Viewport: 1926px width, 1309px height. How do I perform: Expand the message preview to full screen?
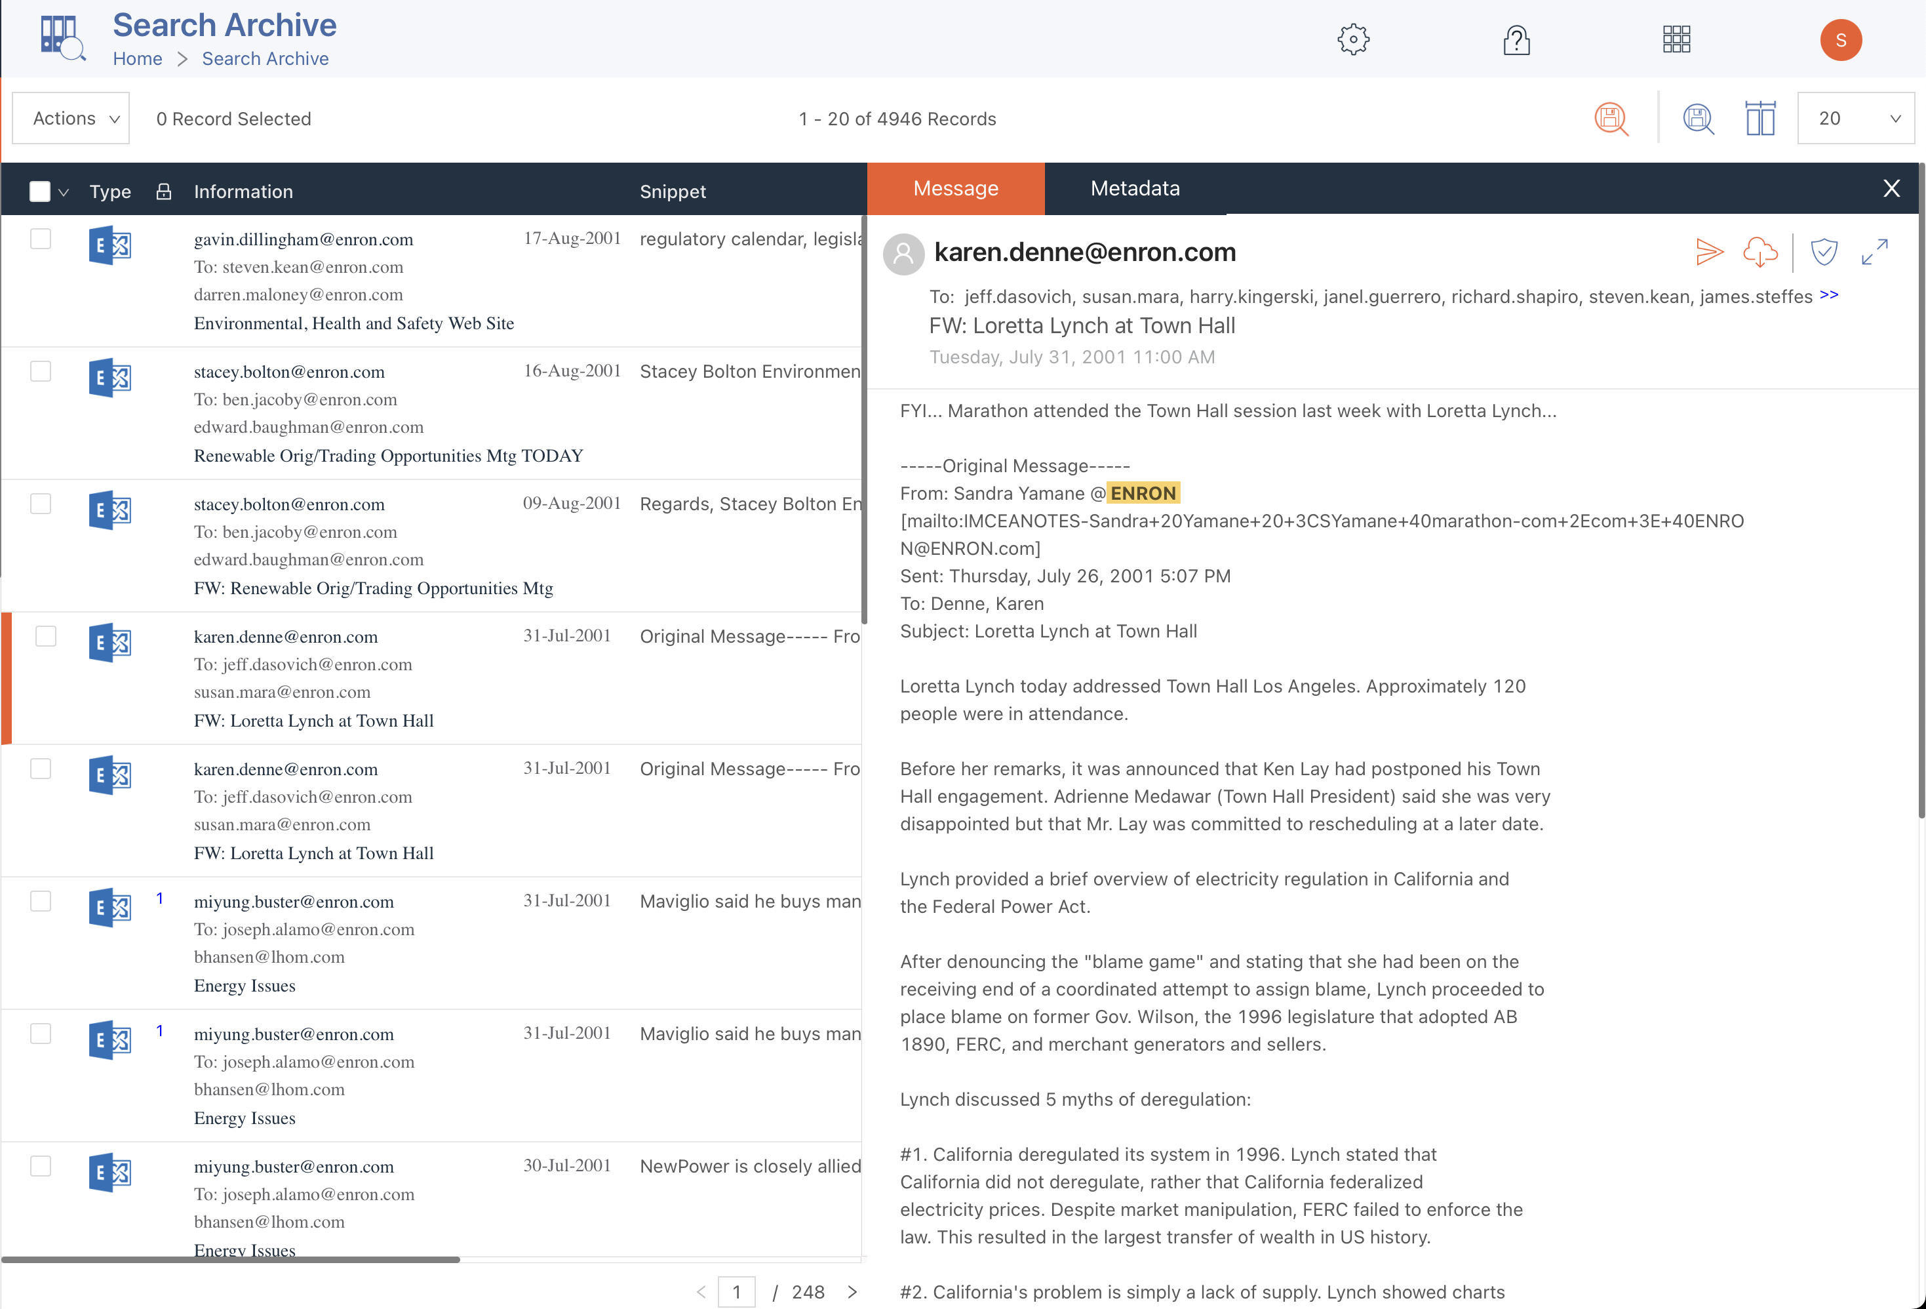pyautogui.click(x=1875, y=252)
